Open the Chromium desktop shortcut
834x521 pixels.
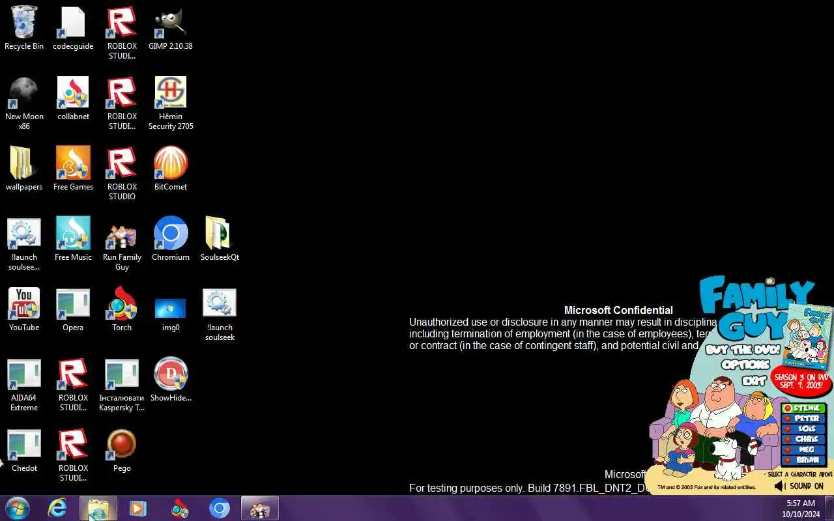tap(171, 240)
